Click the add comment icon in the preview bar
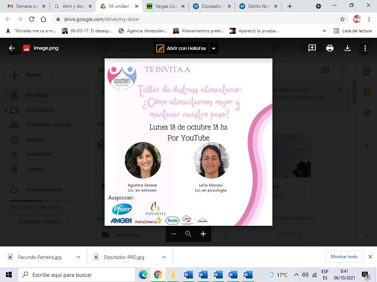The width and height of the screenshot is (377, 282). pos(312,48)
